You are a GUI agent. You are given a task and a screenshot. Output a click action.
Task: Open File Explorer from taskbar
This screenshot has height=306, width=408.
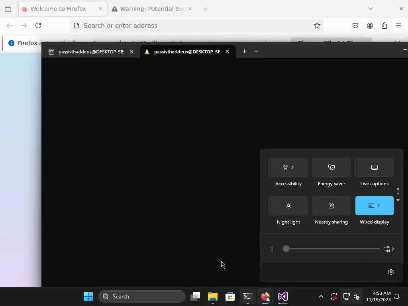[x=213, y=296]
